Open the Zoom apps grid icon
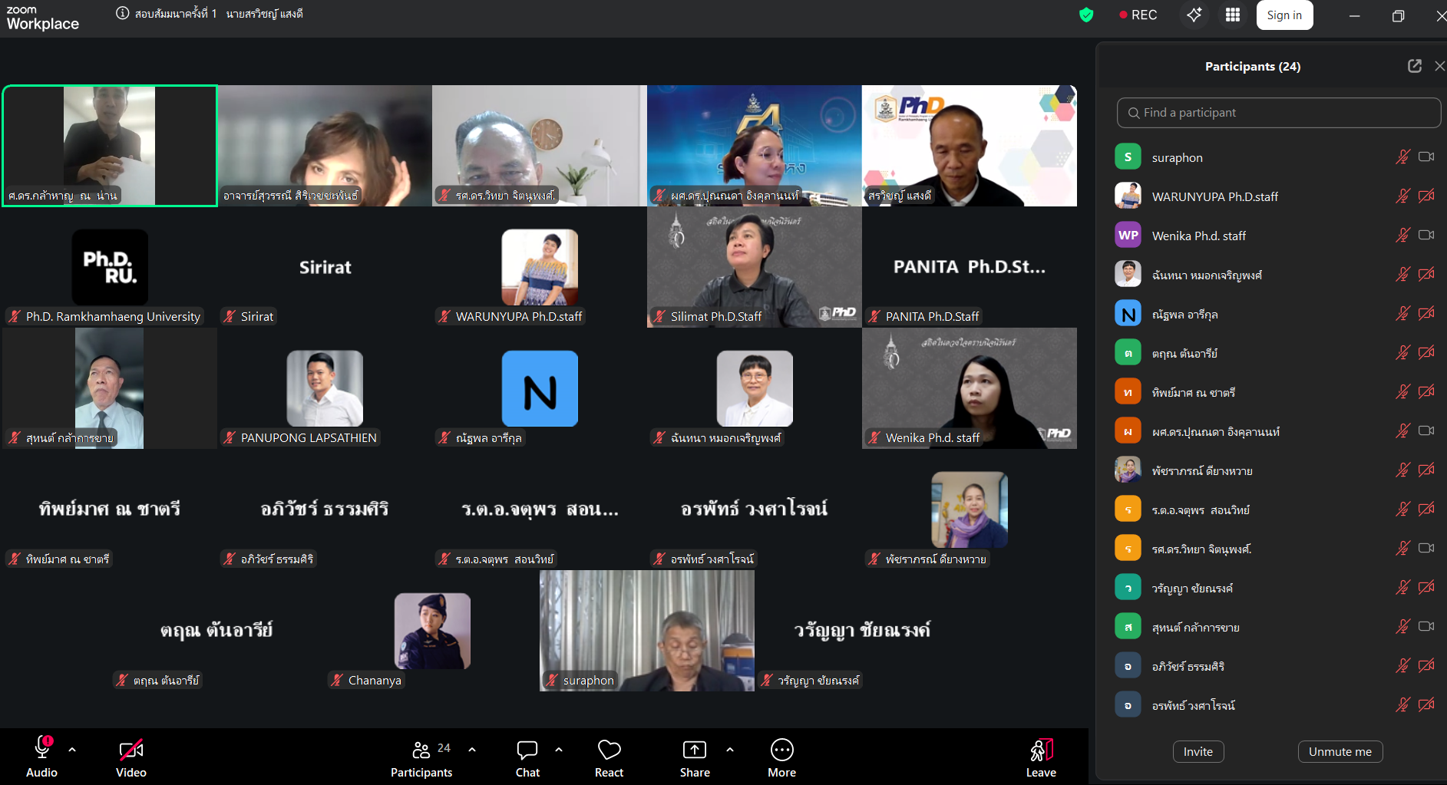The image size is (1447, 785). tap(1233, 15)
